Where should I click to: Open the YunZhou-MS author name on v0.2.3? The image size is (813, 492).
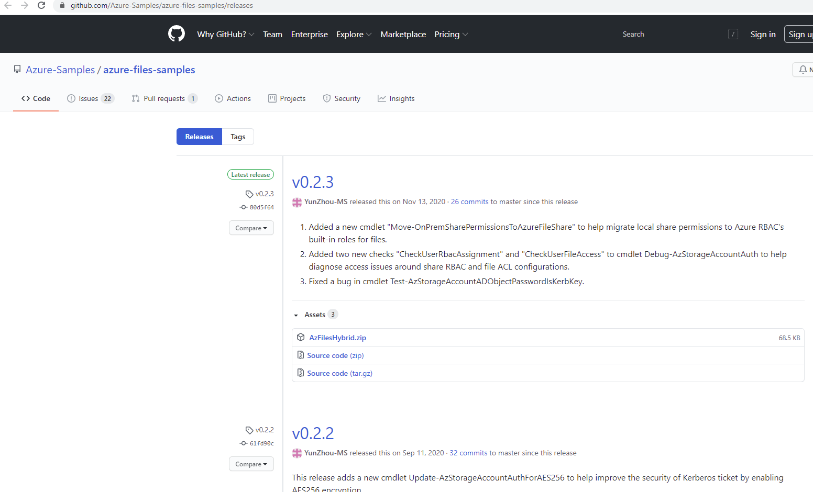(326, 202)
